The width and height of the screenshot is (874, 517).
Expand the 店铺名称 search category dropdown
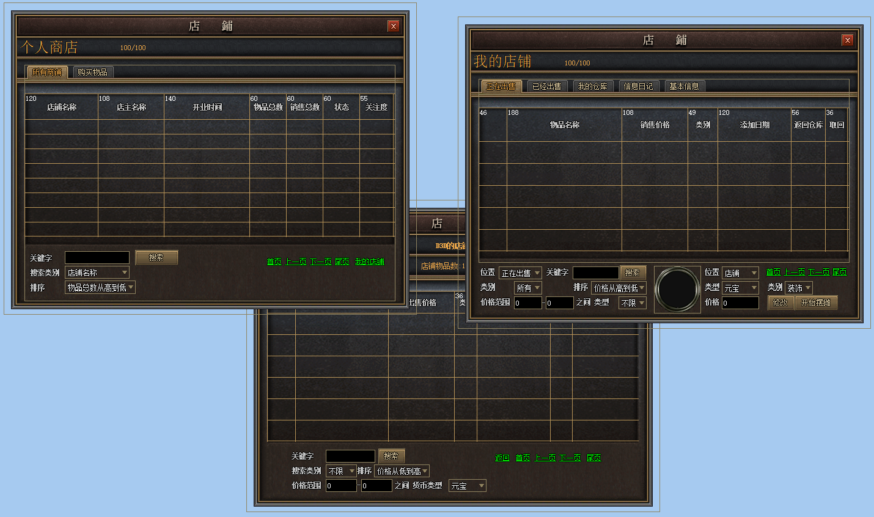pyautogui.click(x=97, y=273)
